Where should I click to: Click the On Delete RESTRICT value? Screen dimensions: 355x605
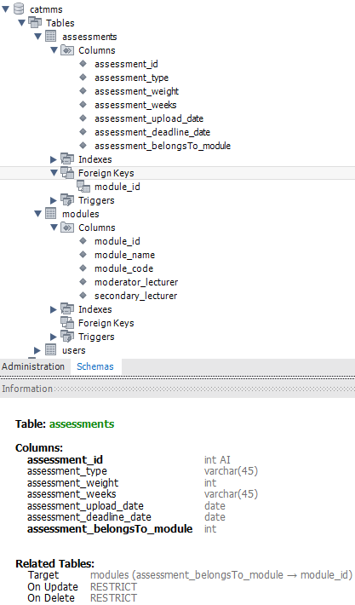tap(113, 598)
